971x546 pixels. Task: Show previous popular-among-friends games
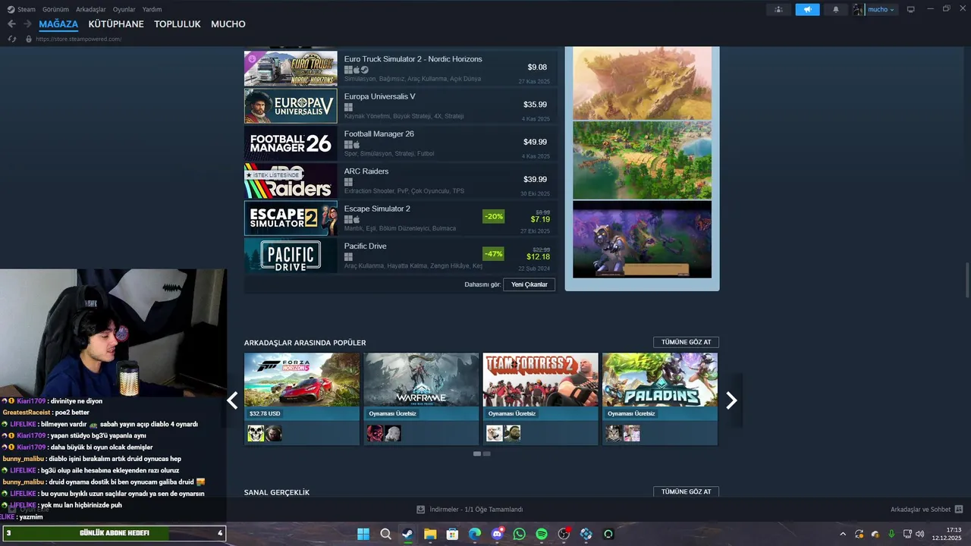pos(233,400)
